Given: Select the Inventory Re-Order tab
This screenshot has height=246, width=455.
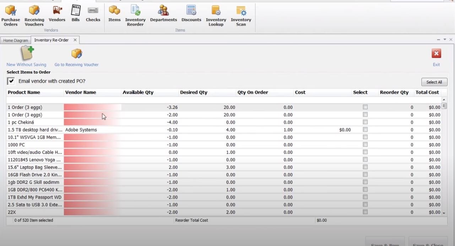Looking at the screenshot, I should pyautogui.click(x=52, y=40).
